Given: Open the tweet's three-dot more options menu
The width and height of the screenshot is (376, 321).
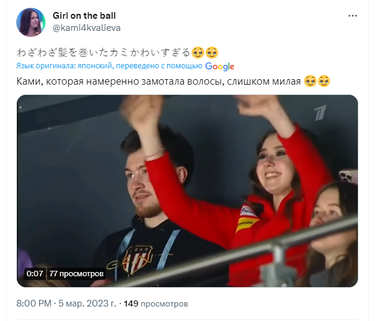Looking at the screenshot, I should [352, 16].
